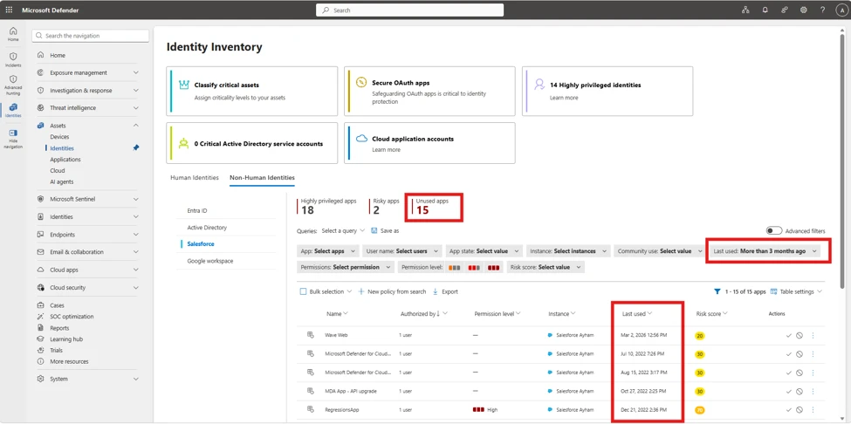This screenshot has width=851, height=424.
Task: Open the App: Select apps filter
Action: click(x=328, y=251)
